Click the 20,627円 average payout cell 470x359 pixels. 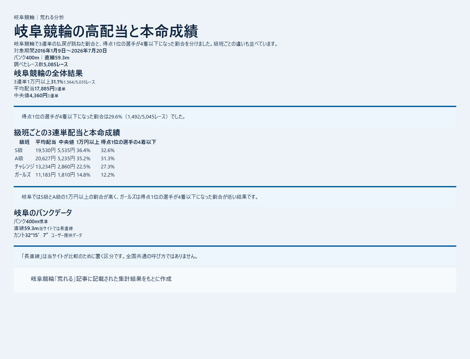coord(45,159)
